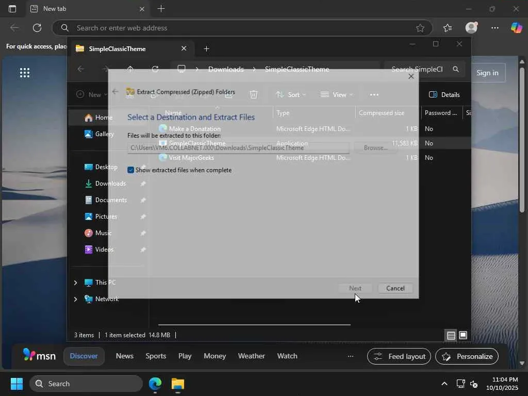Open the Sort dropdown menu

coord(291,94)
